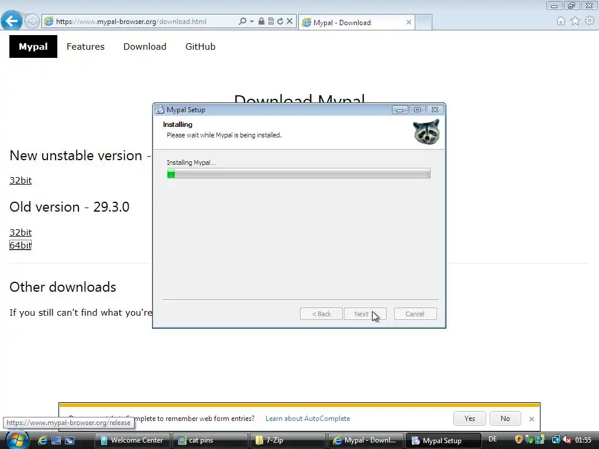Open the Learn about AutoComplete link

308,419
